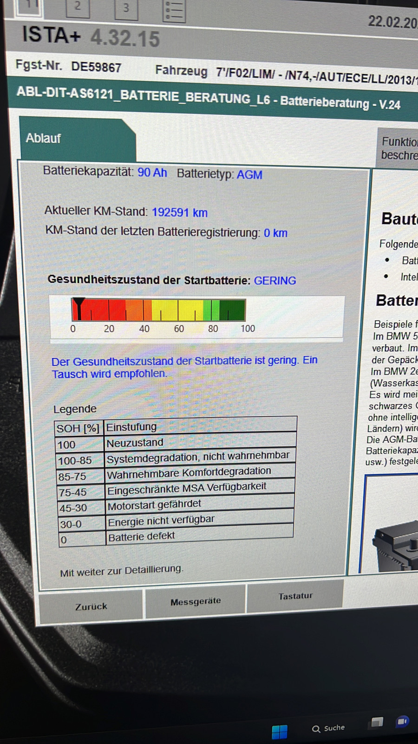
Task: Click the Einstufung table header
Action: pos(201,425)
